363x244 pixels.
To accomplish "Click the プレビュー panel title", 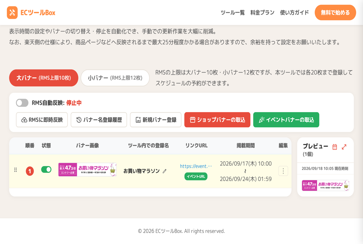I will coord(315,146).
